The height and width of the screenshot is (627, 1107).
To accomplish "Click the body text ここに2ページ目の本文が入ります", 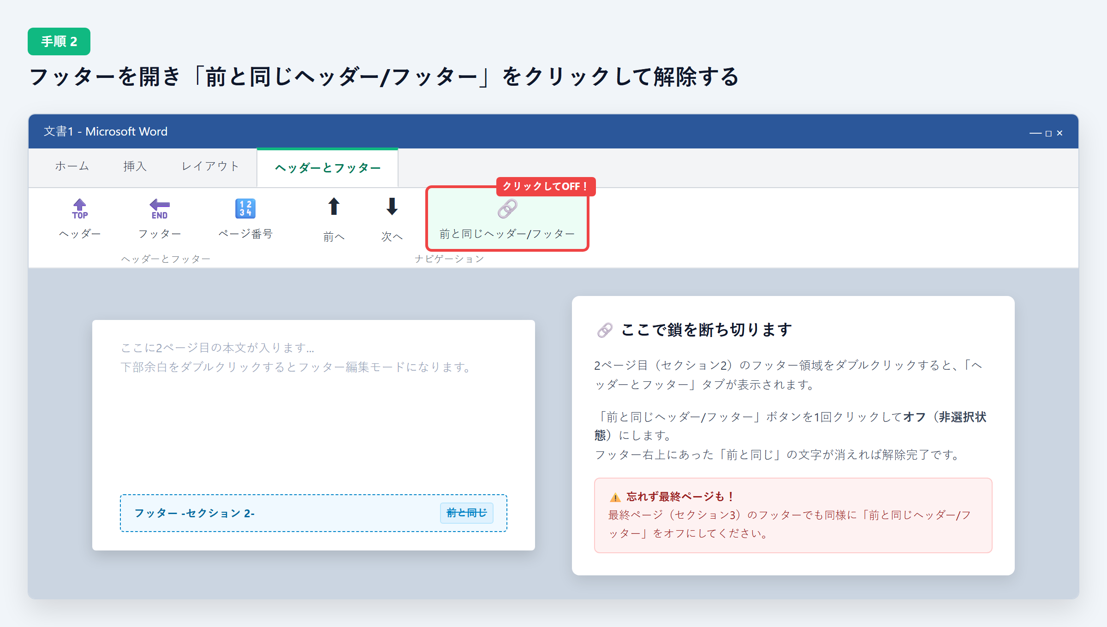I will pyautogui.click(x=218, y=348).
